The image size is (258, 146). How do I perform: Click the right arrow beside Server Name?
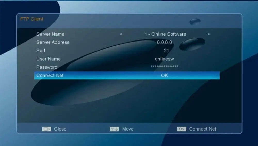point(209,34)
